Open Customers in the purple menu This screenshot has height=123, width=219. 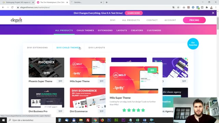coord(154,30)
